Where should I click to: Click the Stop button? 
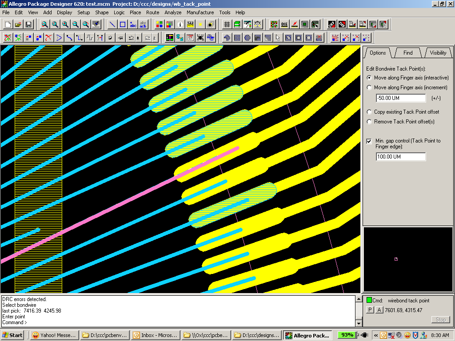[x=440, y=320]
